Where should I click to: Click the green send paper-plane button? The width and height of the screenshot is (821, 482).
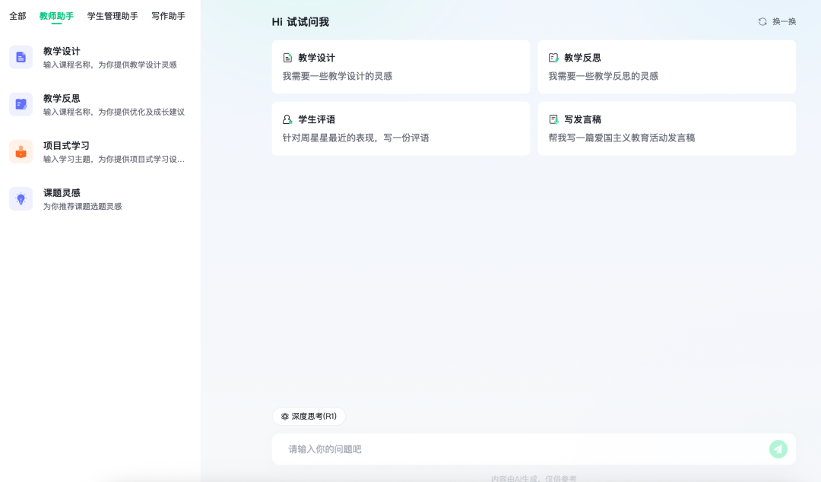point(778,449)
